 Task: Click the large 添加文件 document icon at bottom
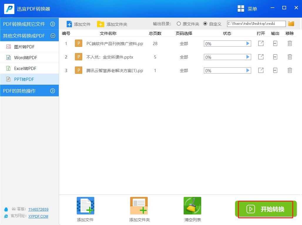coord(85,206)
